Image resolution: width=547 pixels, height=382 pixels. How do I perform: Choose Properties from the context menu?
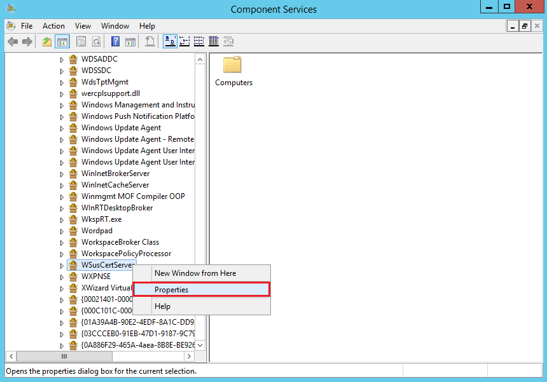[201, 289]
